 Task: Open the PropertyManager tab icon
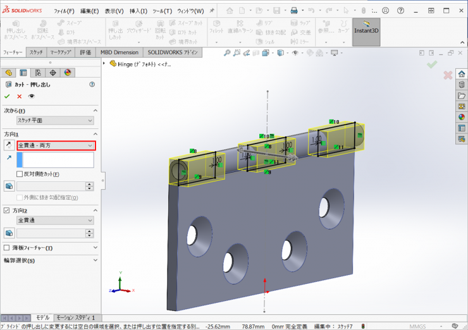tap(23, 73)
